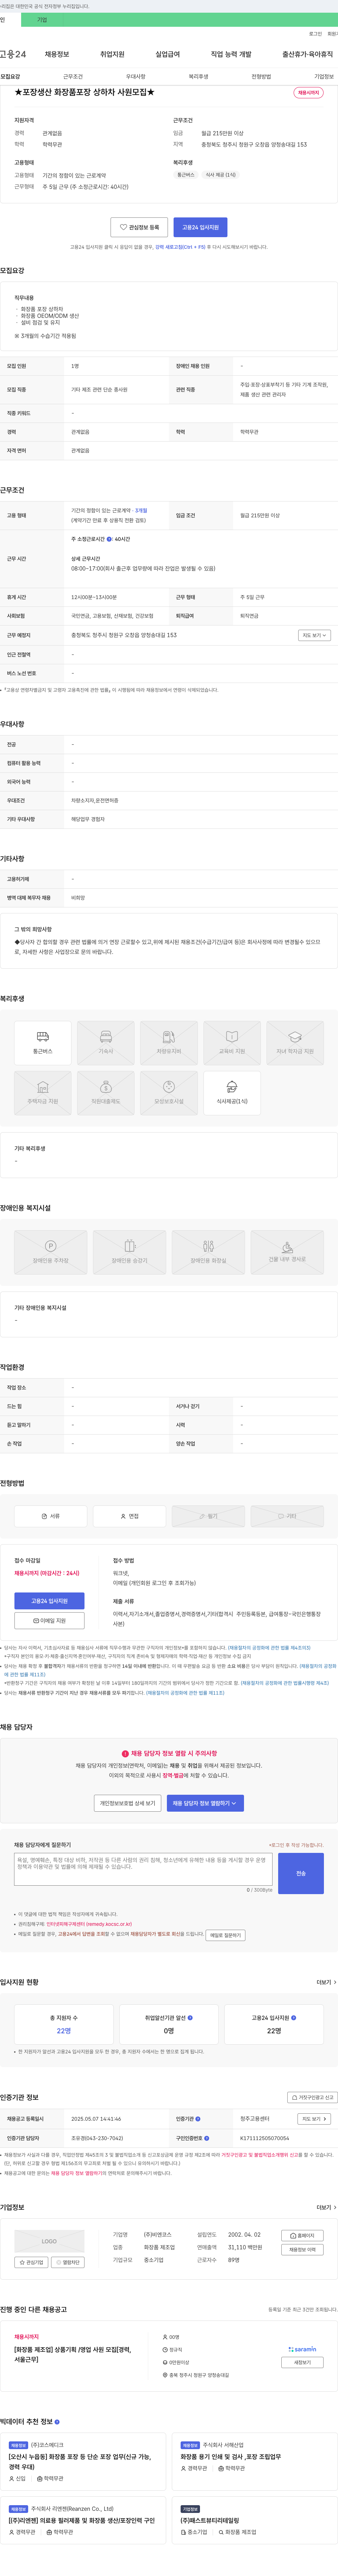This screenshot has width=338, height=2576.
Task: Click the top 고용24 입사지원 button
Action: tap(200, 227)
